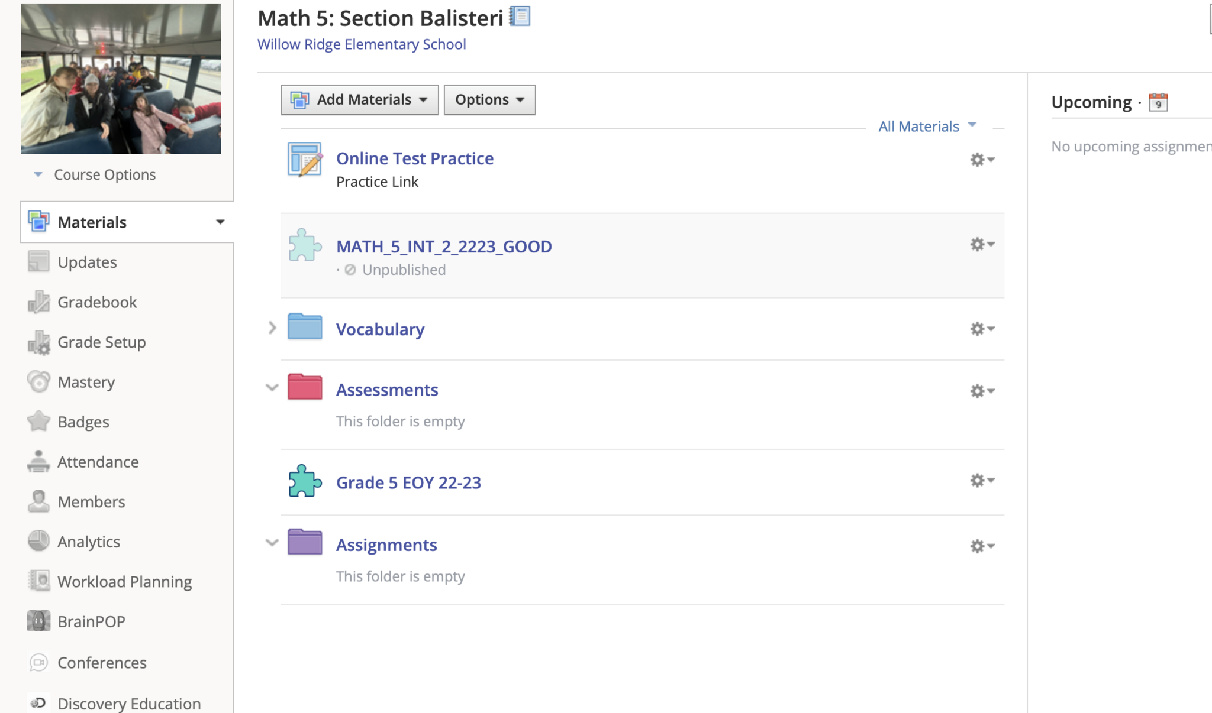Open the Attendance sidebar icon

click(x=39, y=462)
